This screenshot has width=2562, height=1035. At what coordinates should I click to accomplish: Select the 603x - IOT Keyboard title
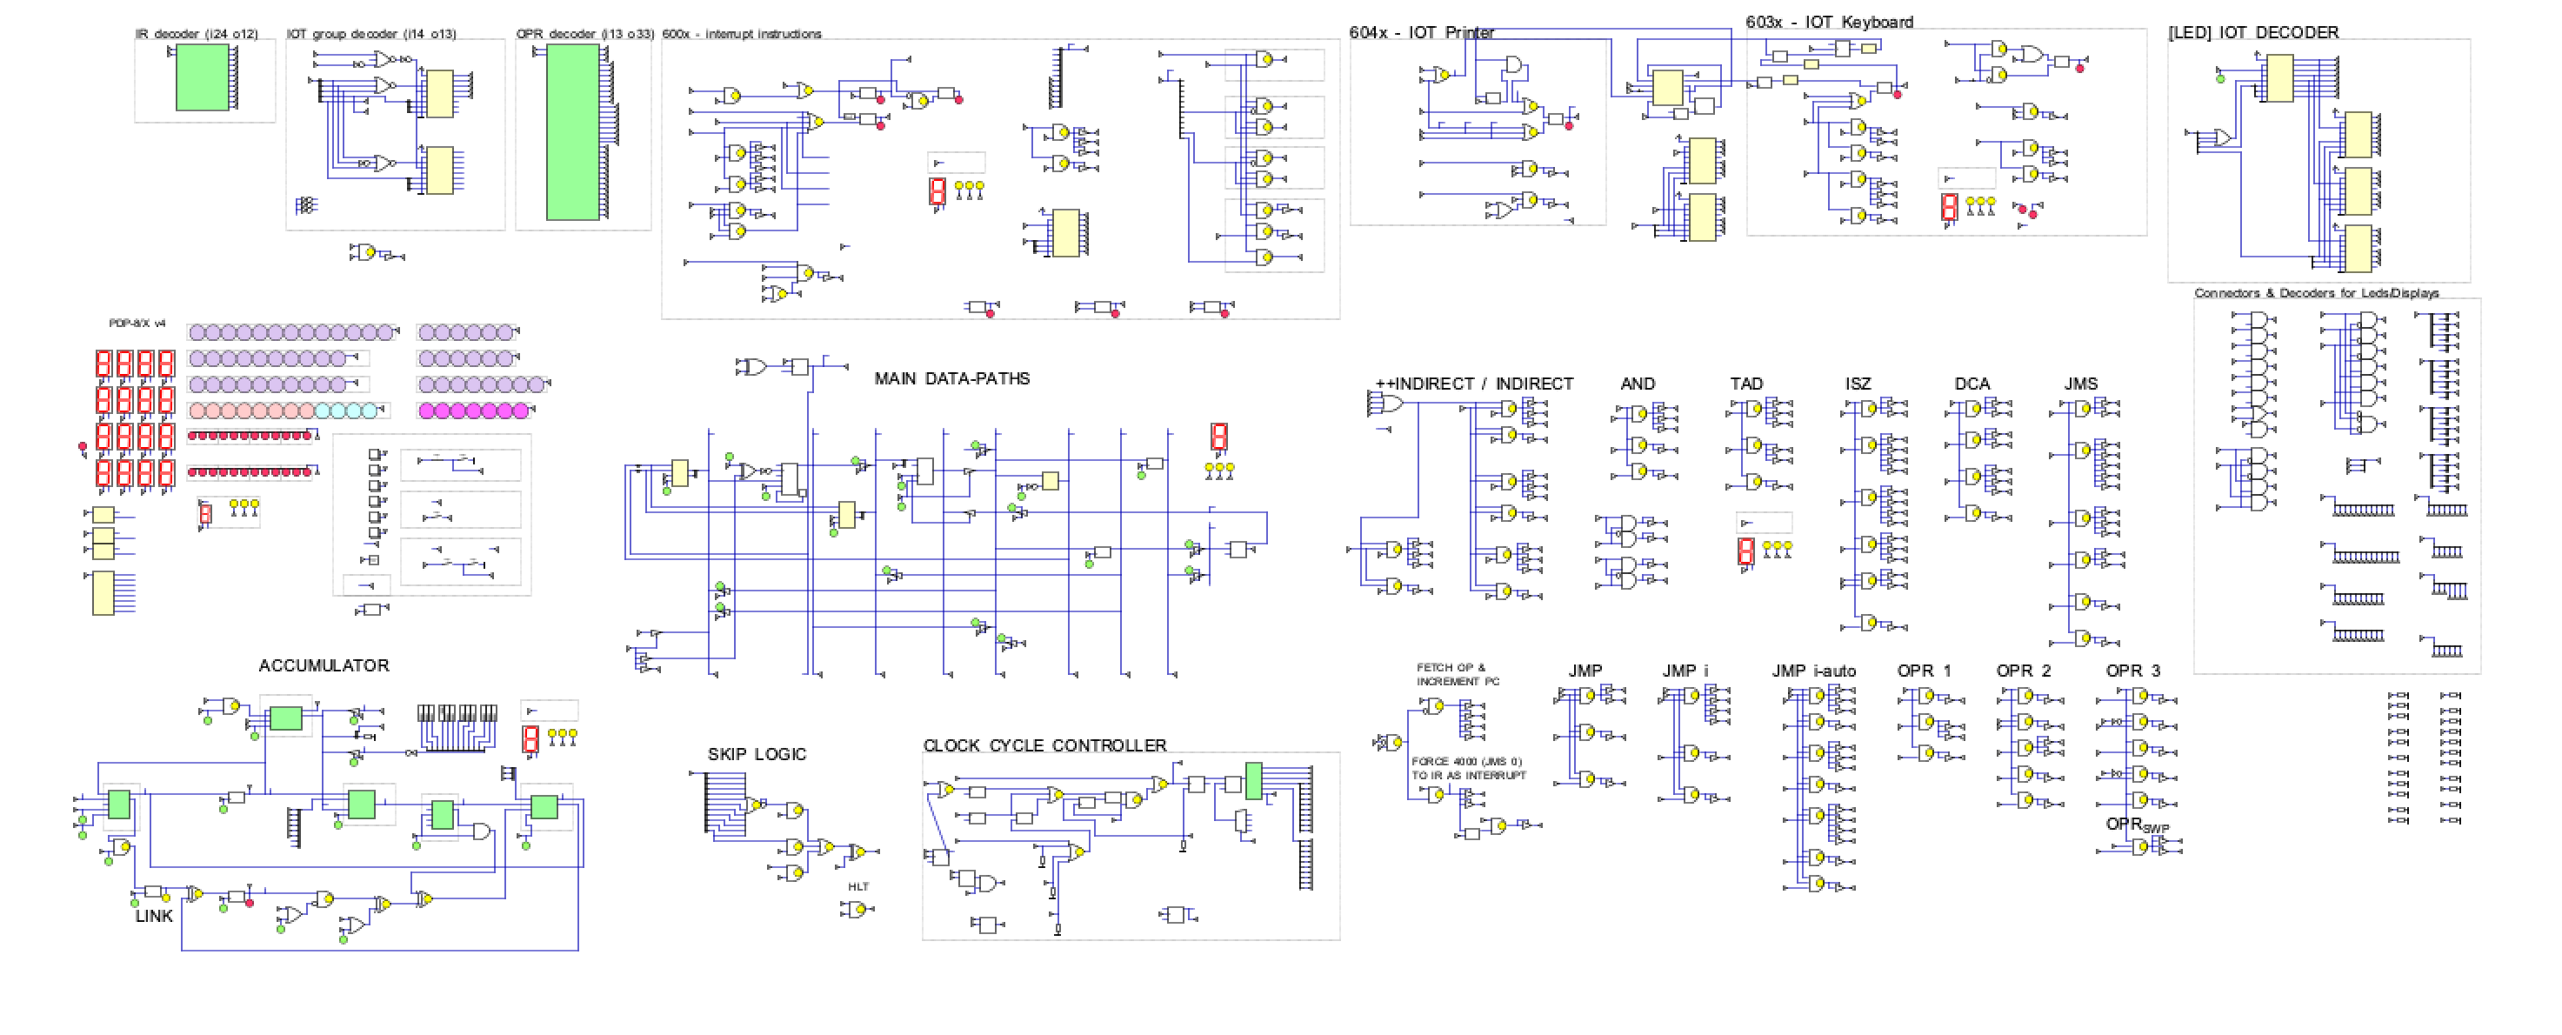(1829, 22)
